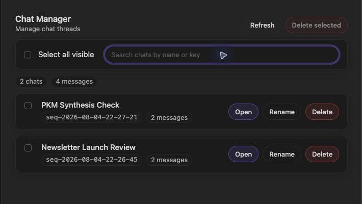
Task: Open the PKM Synthesis Check chat
Action: point(243,112)
